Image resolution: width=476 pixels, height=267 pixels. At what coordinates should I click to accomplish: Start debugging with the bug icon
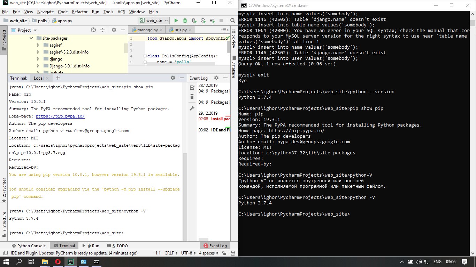point(185,21)
